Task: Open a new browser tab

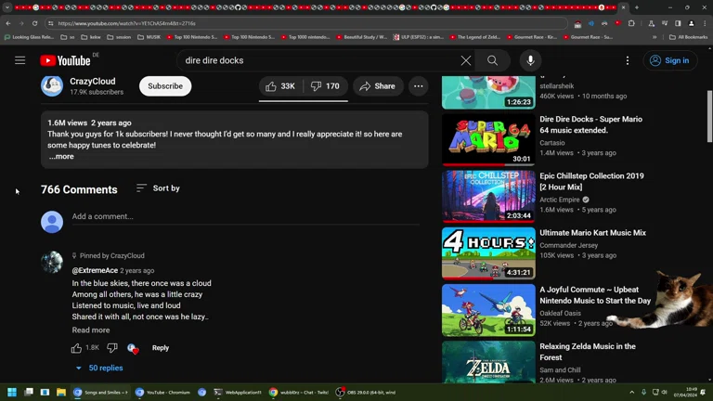Action: (637, 7)
